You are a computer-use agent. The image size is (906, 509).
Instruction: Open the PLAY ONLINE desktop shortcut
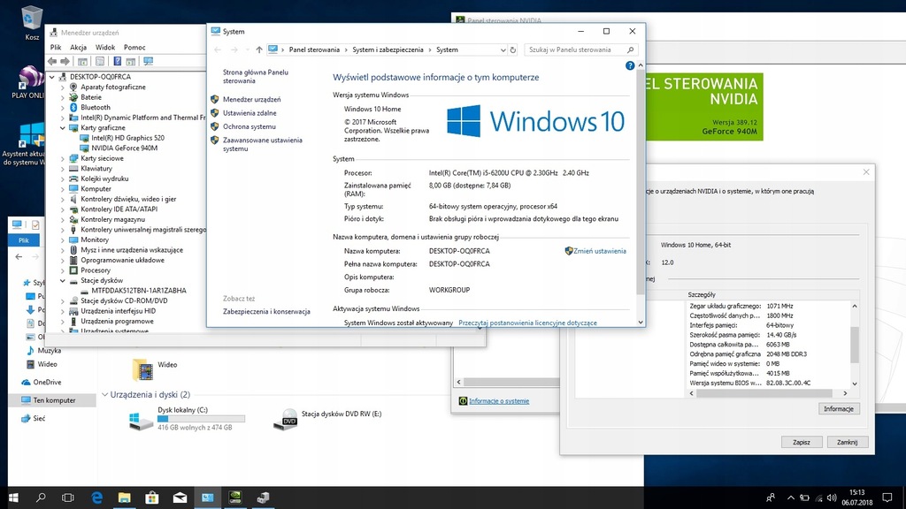29,82
